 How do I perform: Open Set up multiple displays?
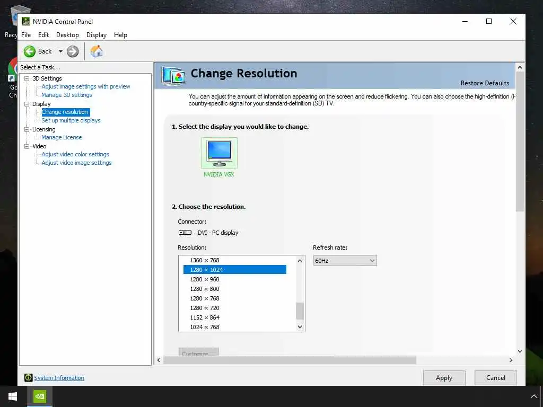71,120
